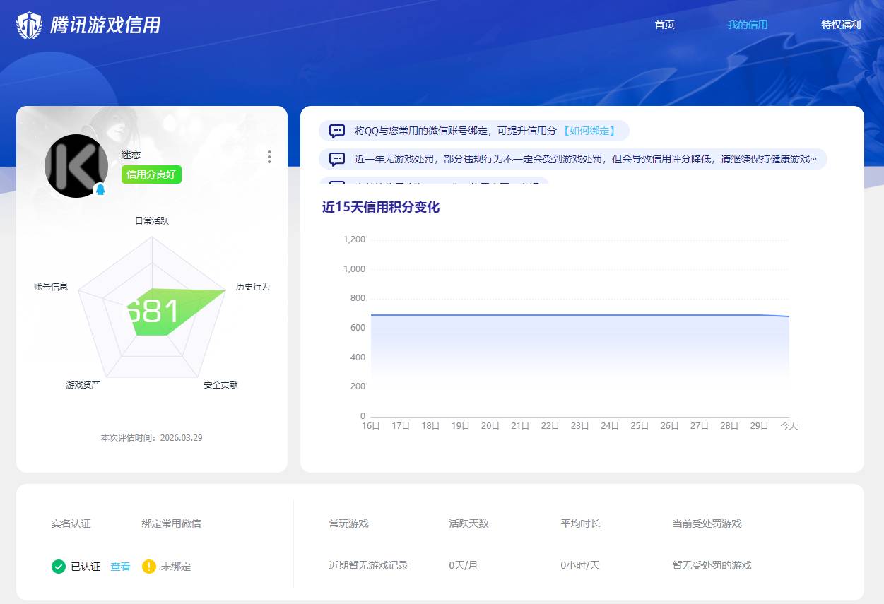The image size is (884, 604).
Task: Click the chat bubble icon beside the QQ binding tip
Action: [337, 131]
